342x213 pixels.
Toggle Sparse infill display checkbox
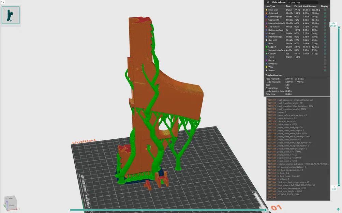325,20
